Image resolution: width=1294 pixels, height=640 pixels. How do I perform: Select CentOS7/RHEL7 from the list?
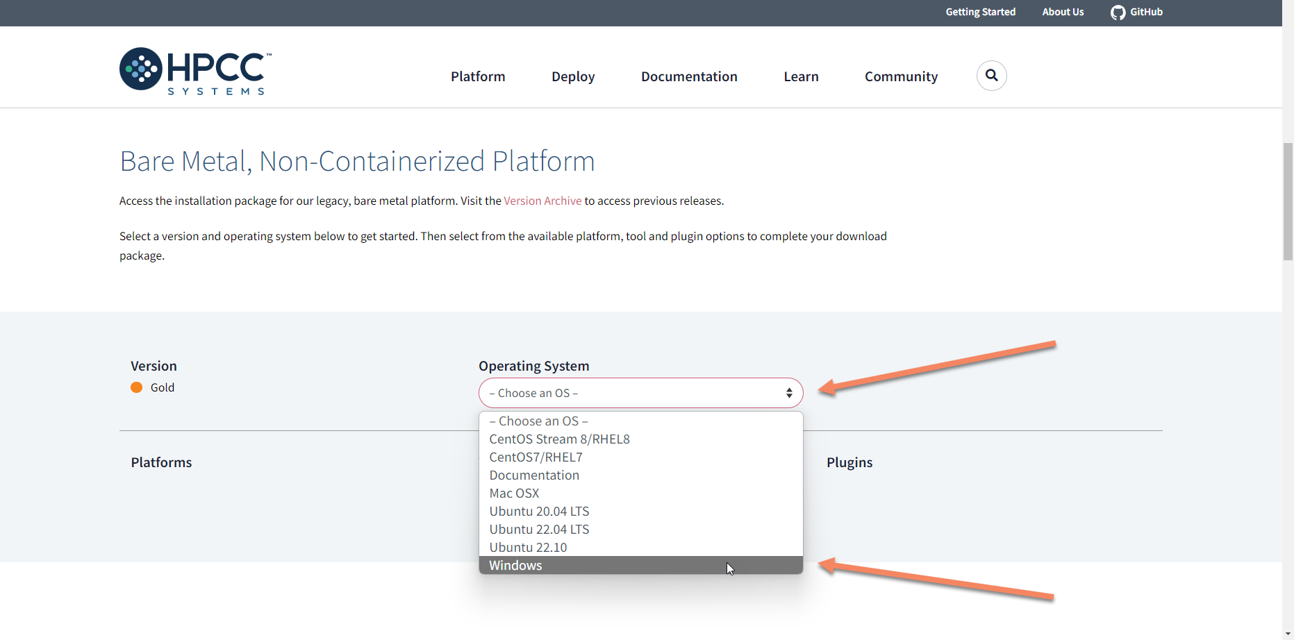[x=536, y=457]
